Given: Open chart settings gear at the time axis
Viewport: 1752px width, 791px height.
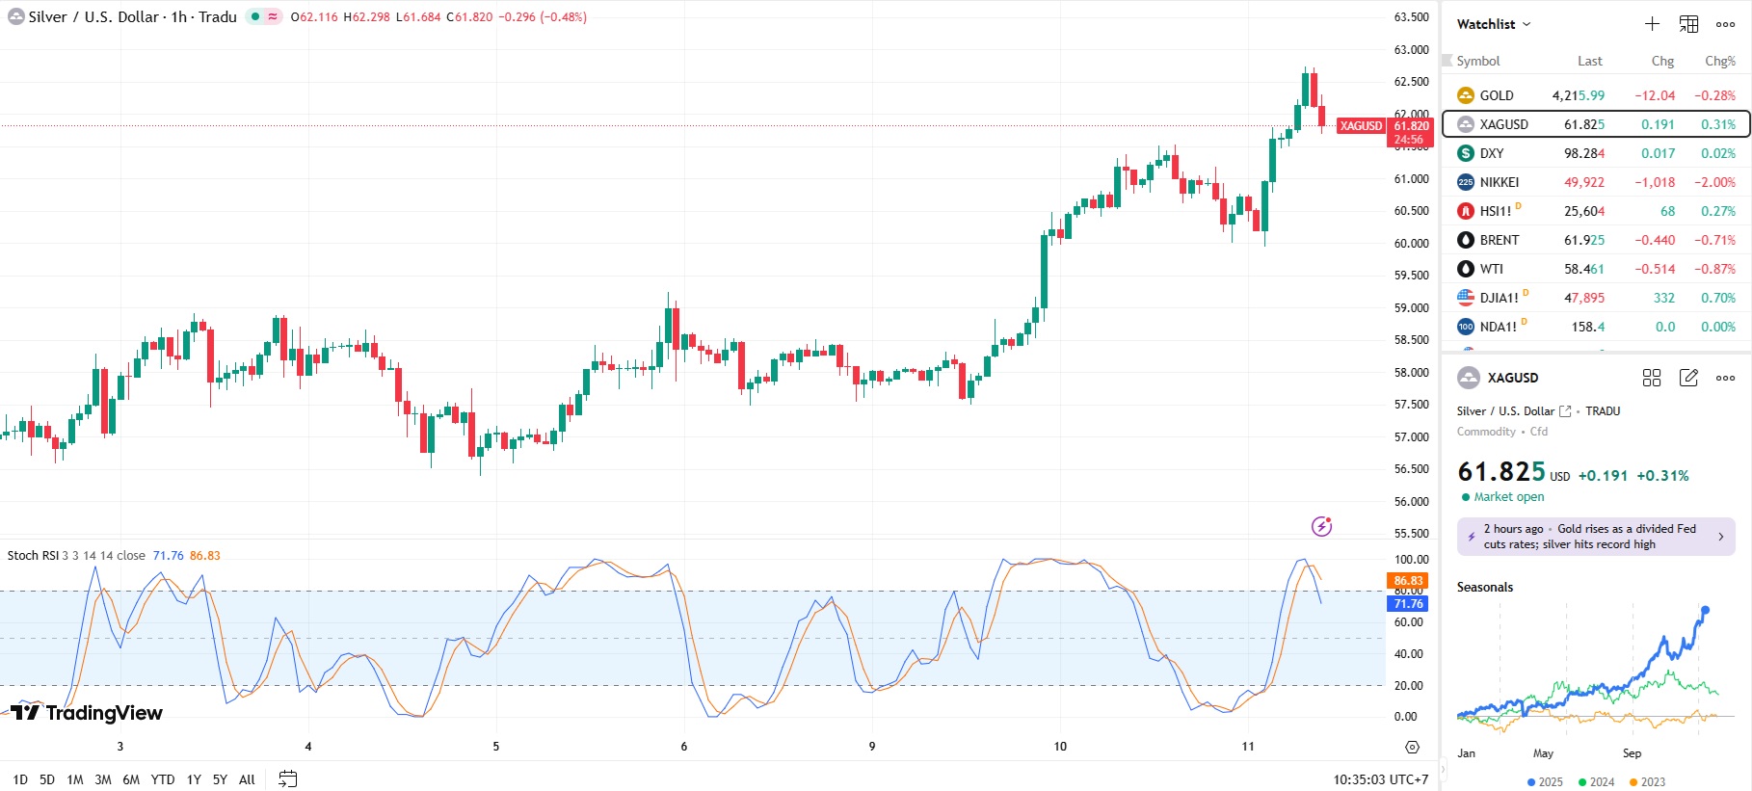Looking at the screenshot, I should click(x=1412, y=747).
